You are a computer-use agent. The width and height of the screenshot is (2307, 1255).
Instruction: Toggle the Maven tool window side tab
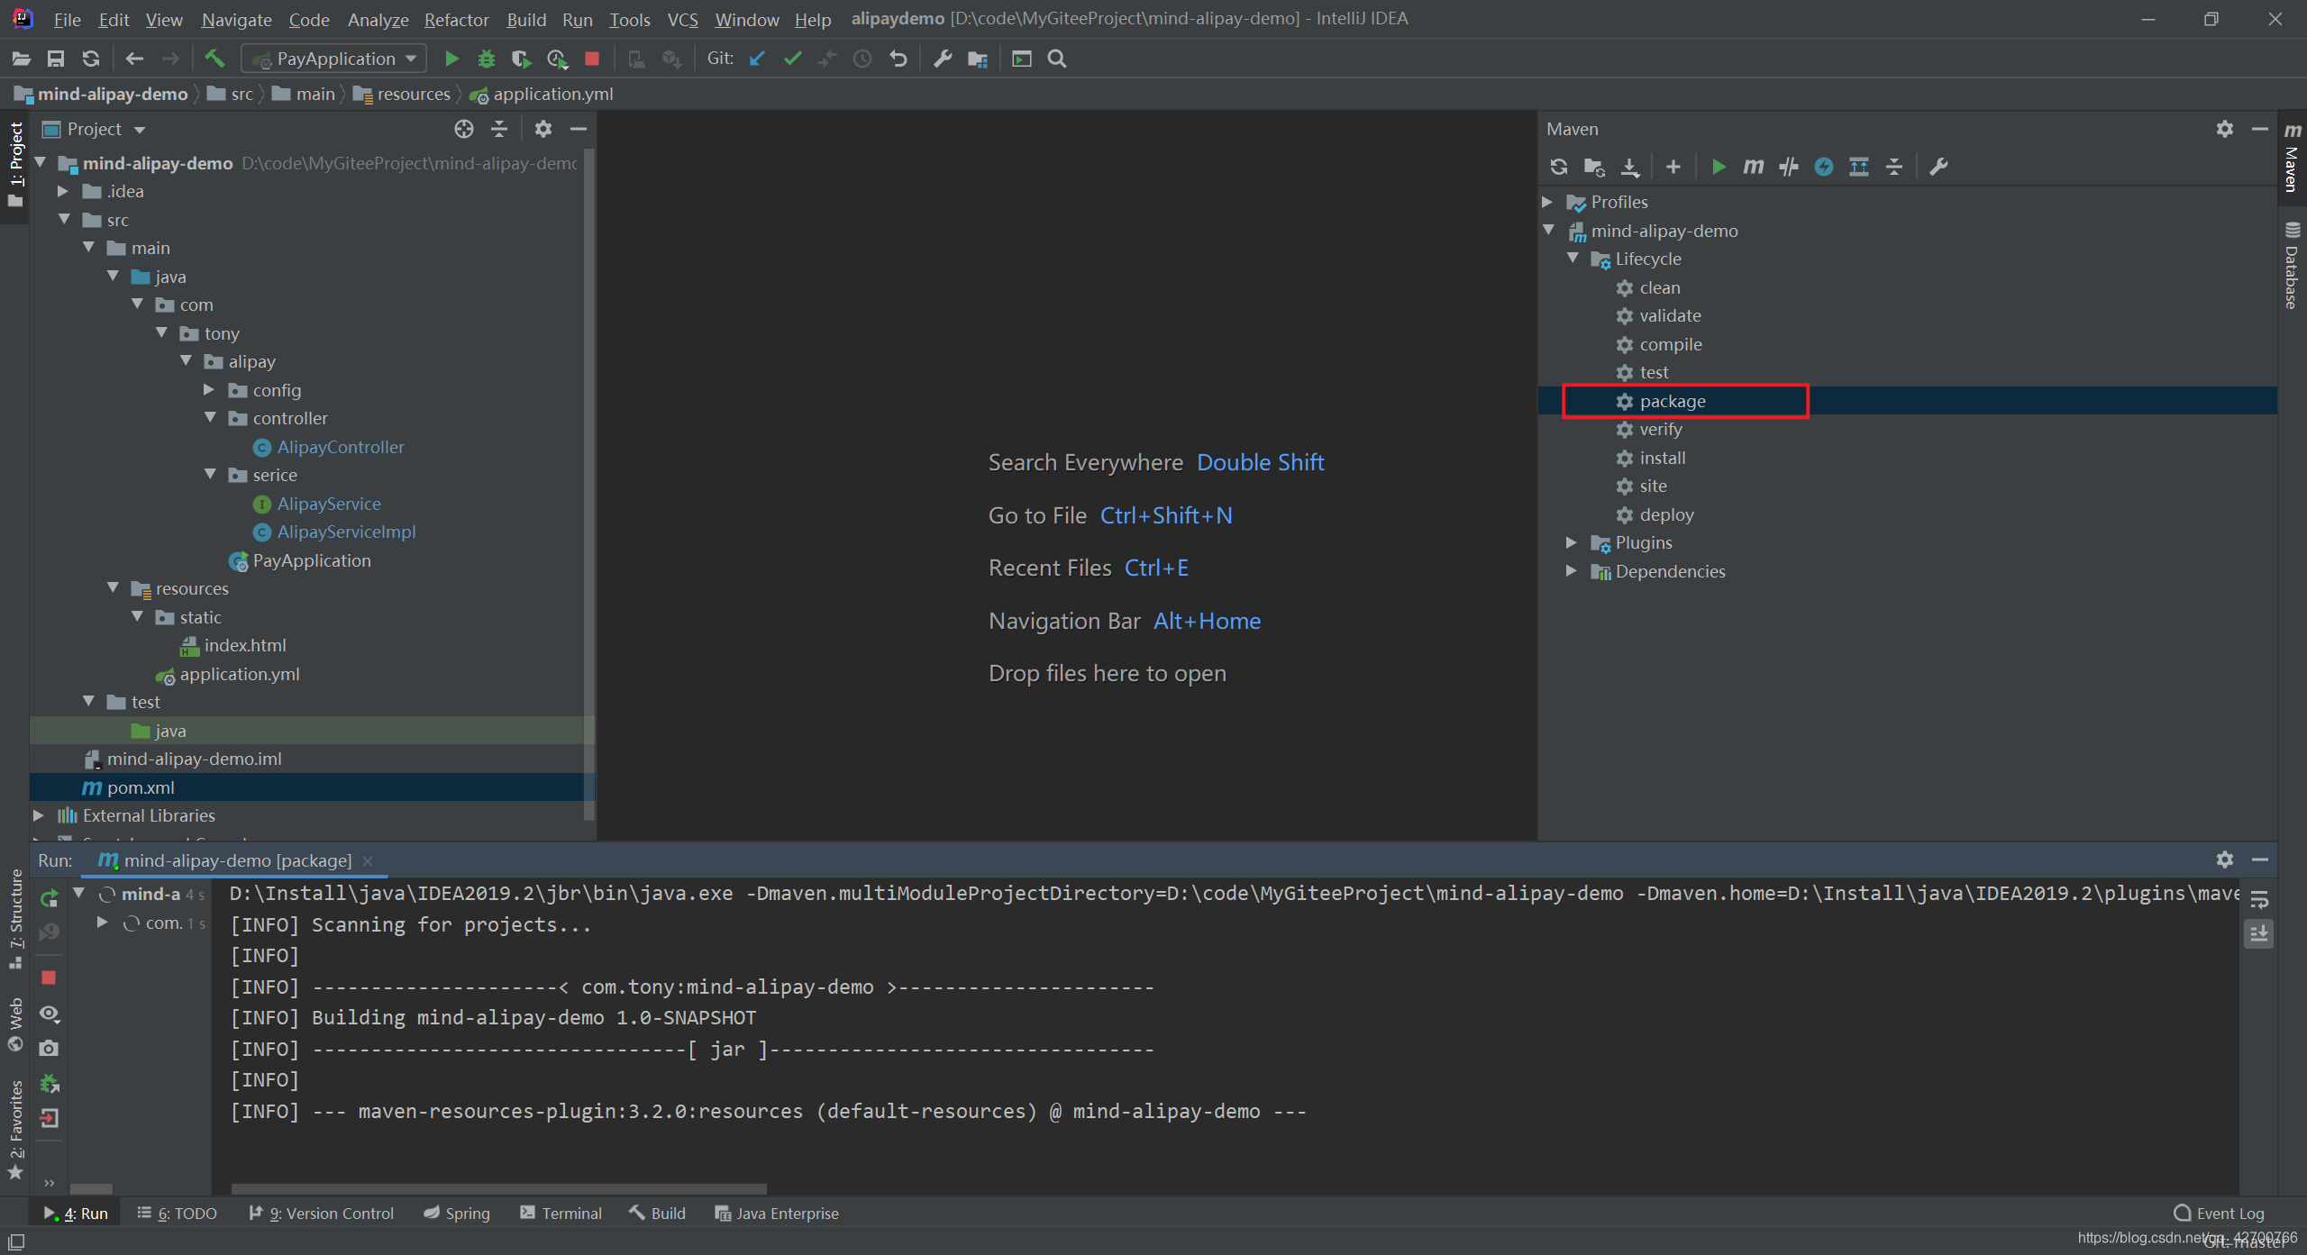click(2293, 159)
